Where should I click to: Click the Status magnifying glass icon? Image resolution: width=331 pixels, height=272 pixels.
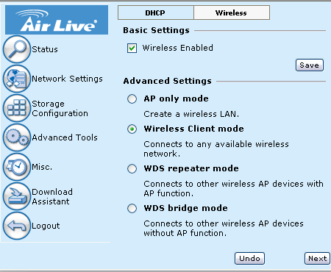pyautogui.click(x=17, y=49)
